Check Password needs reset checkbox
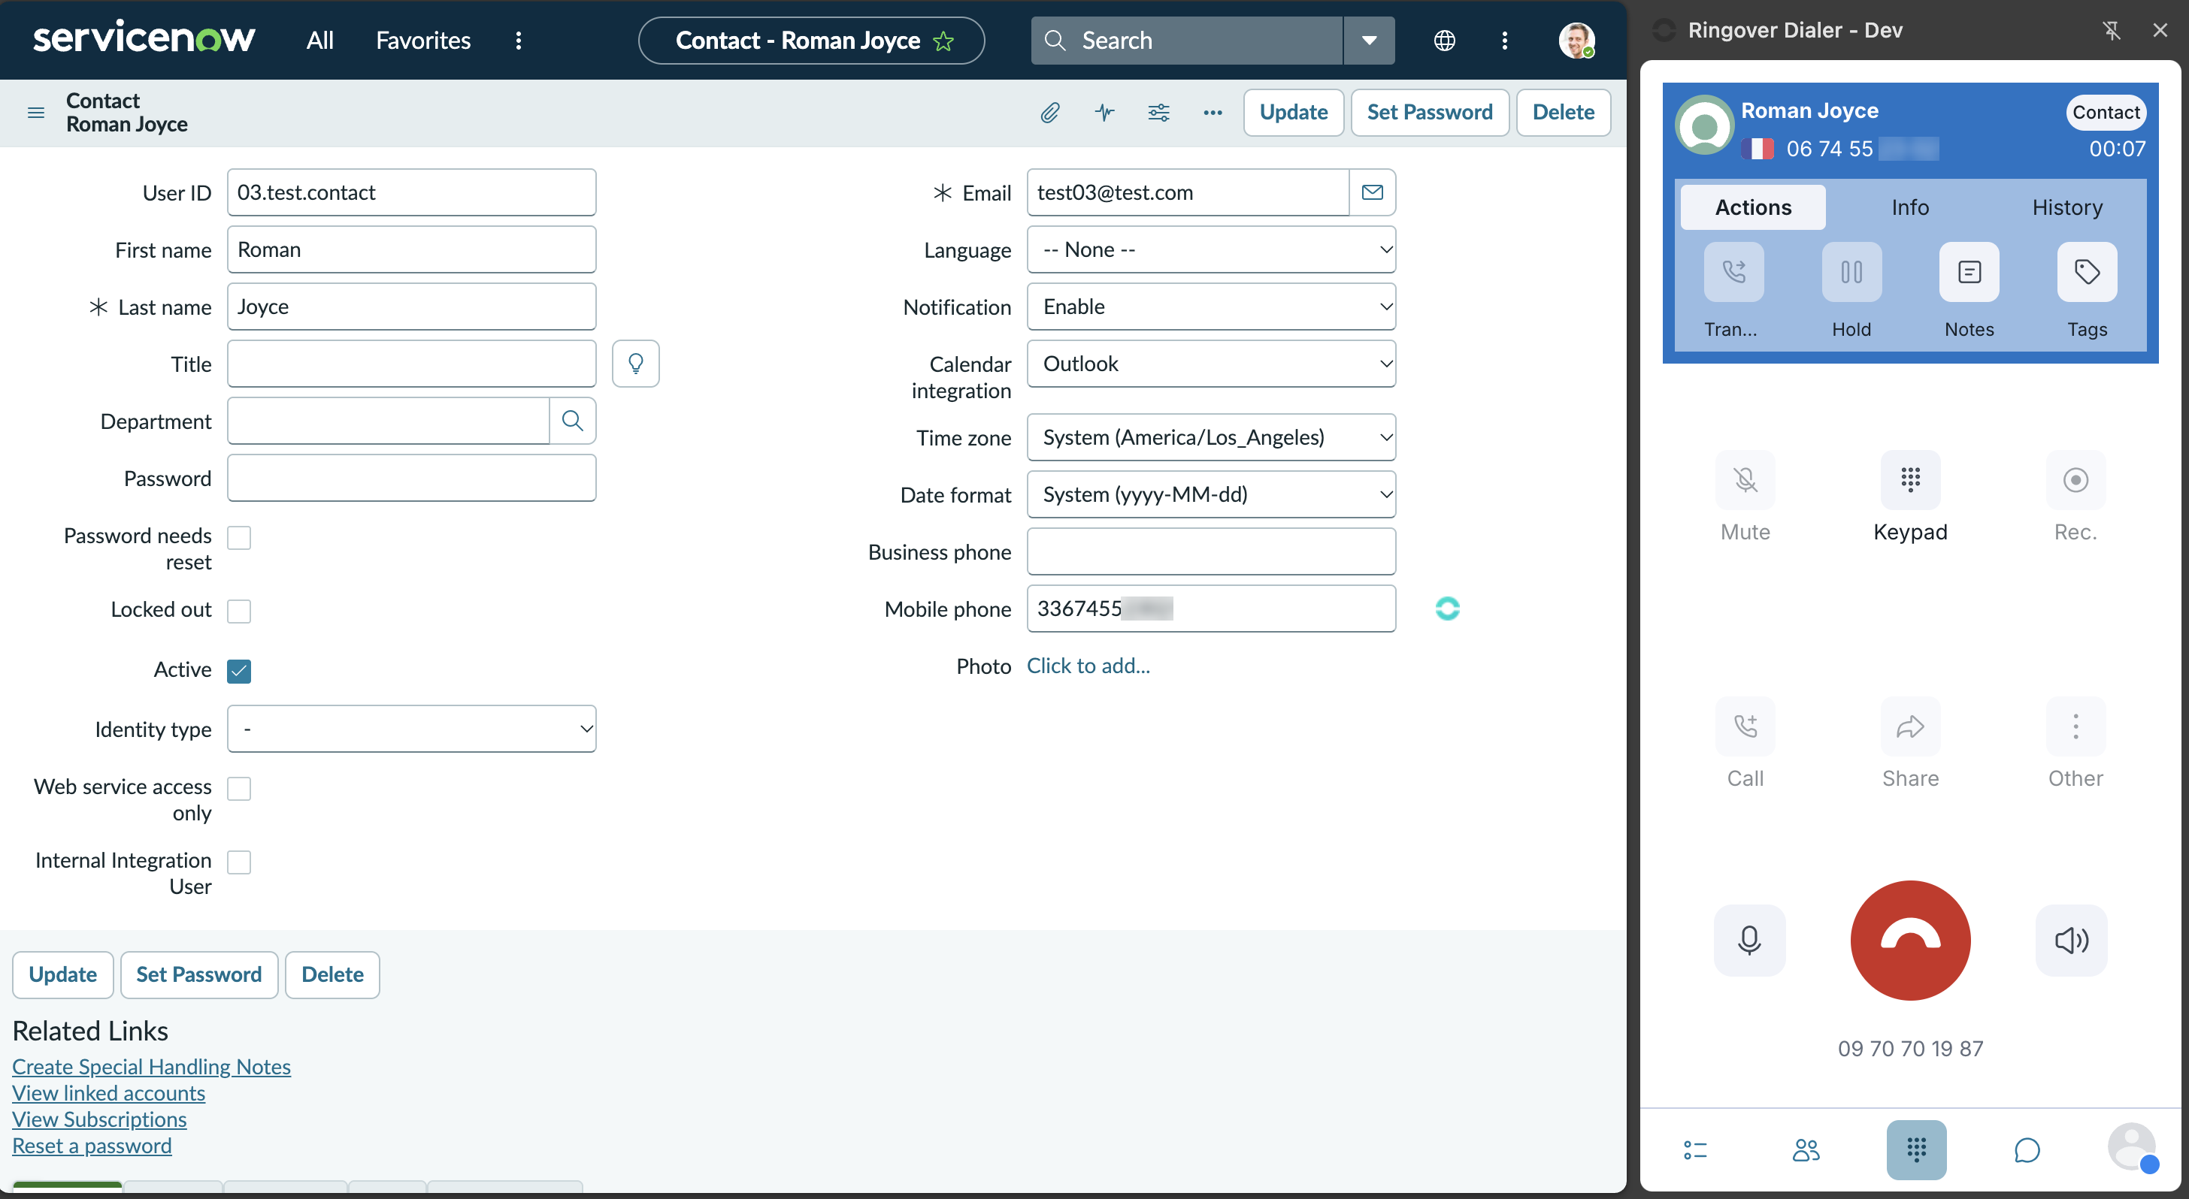Image resolution: width=2189 pixels, height=1199 pixels. point(239,537)
